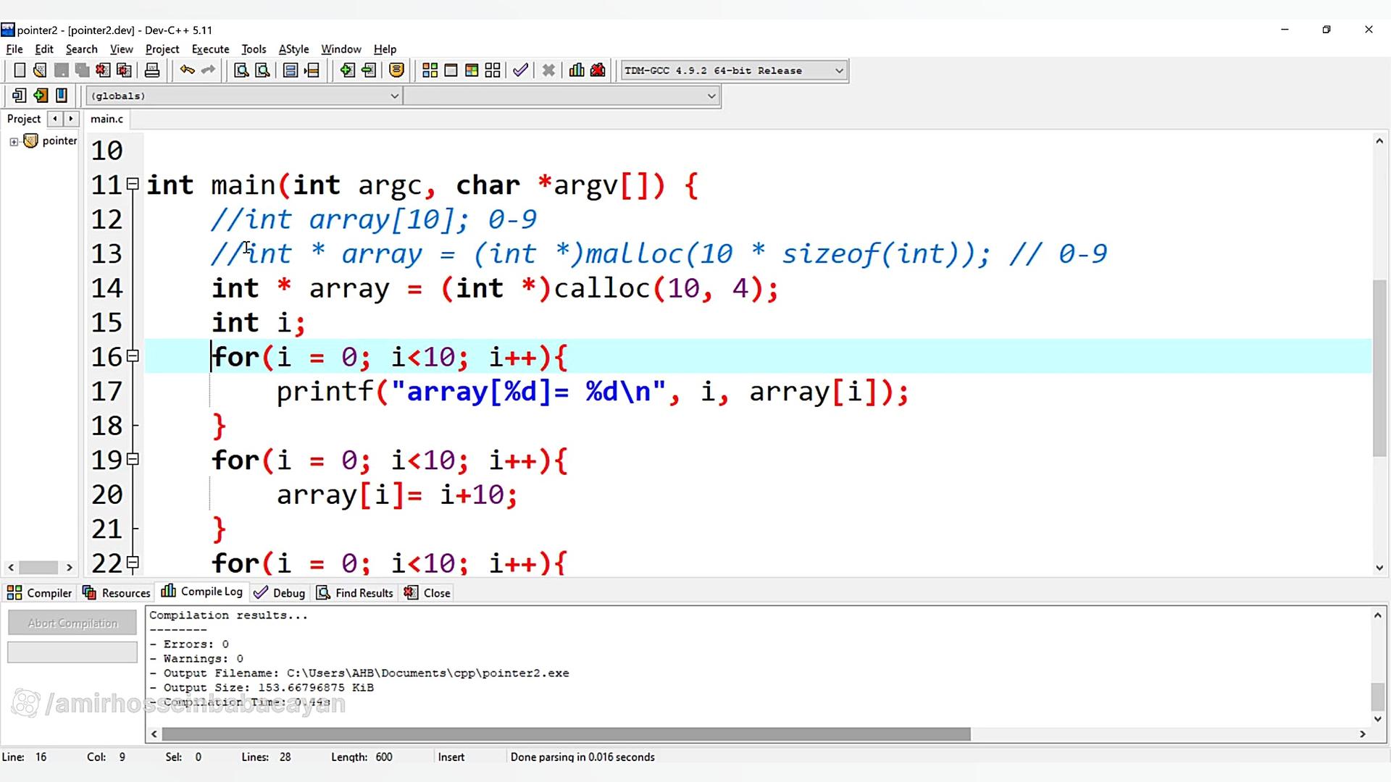The height and width of the screenshot is (782, 1391).
Task: Click the Find magnifier icon
Action: (241, 70)
